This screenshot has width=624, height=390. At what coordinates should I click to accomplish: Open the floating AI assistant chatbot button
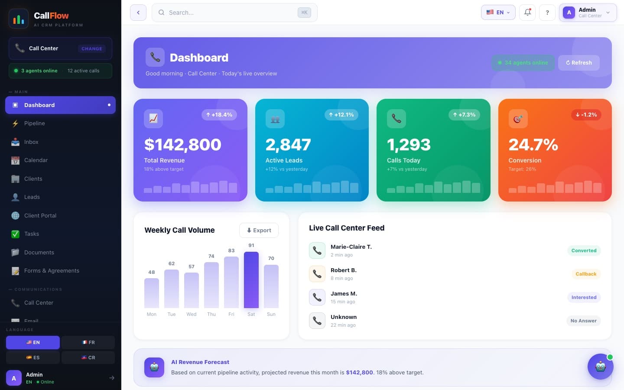point(601,367)
